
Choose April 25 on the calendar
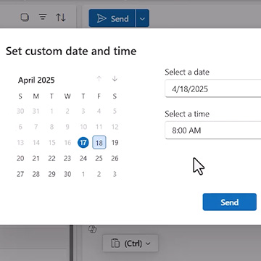99,159
